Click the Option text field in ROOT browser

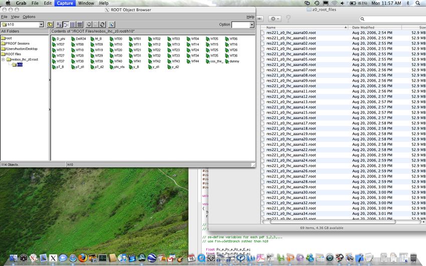[241, 25]
